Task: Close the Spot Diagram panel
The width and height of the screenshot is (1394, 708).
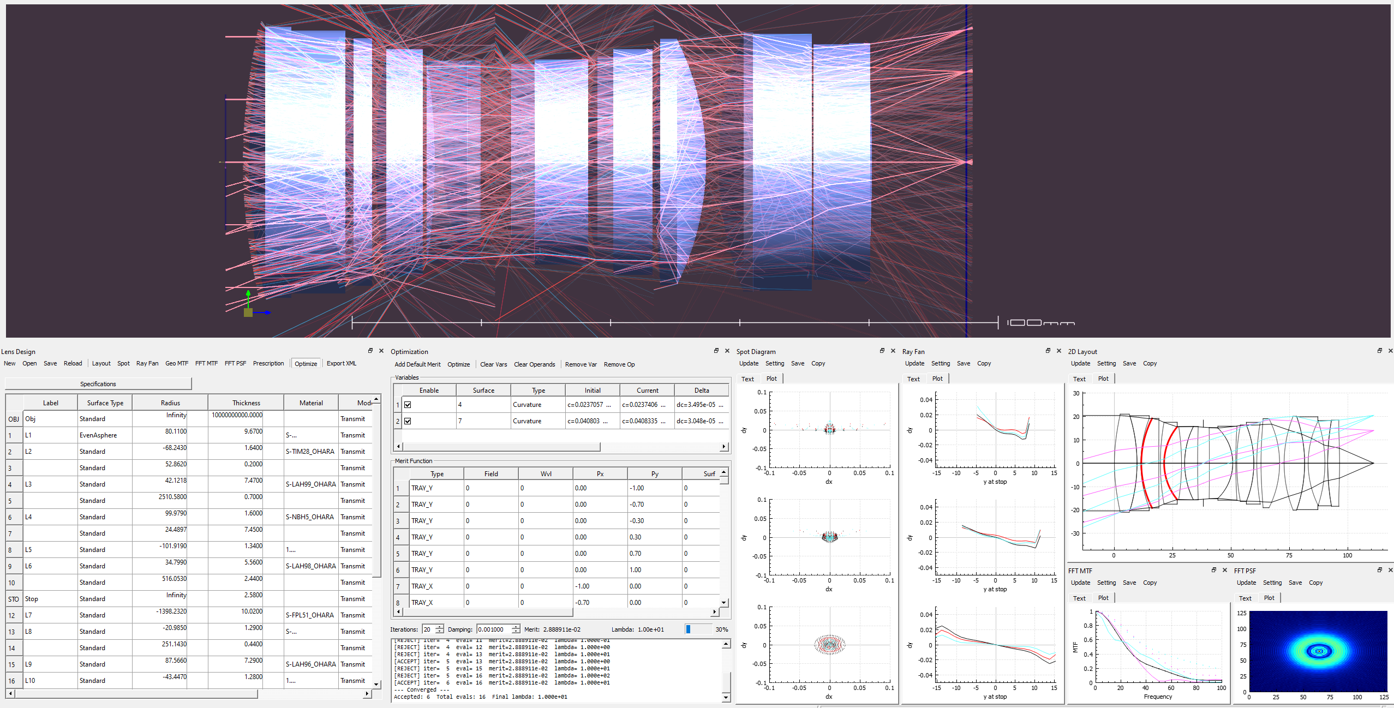Action: pyautogui.click(x=893, y=351)
